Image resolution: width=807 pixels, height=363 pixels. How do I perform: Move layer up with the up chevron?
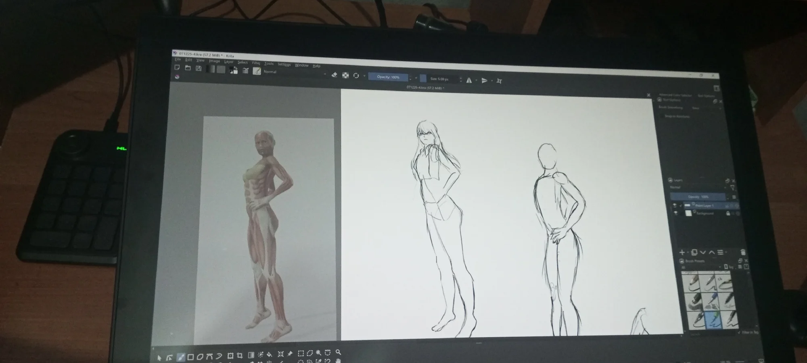[x=712, y=252]
